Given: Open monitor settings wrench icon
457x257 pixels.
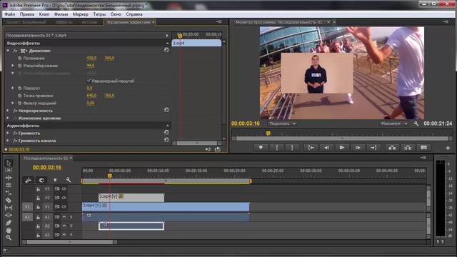Looking at the screenshot, I should [416, 124].
